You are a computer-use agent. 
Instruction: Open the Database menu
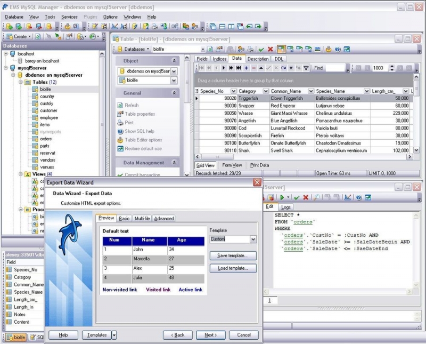click(x=14, y=17)
